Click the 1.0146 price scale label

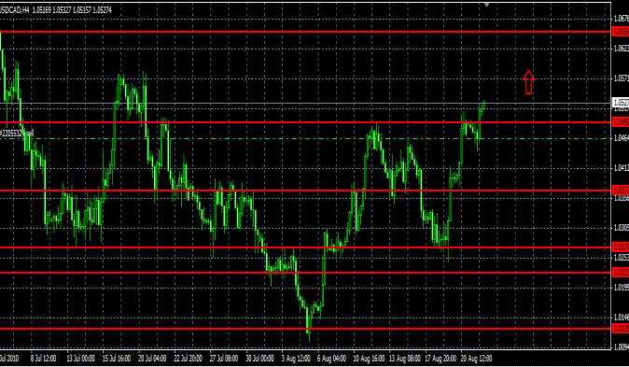tap(622, 318)
